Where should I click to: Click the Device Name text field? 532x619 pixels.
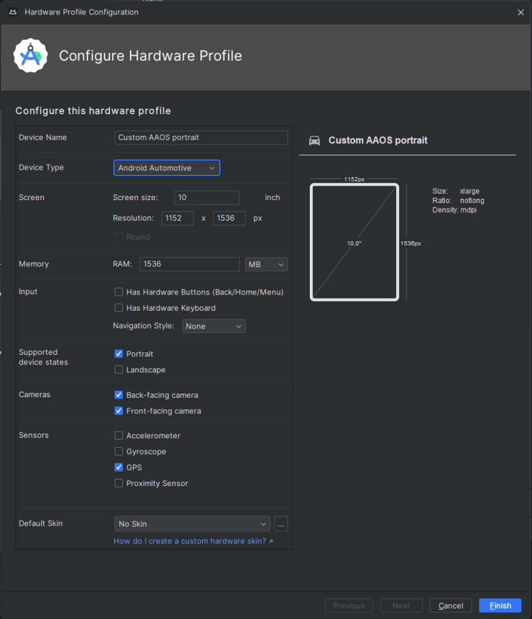point(201,137)
